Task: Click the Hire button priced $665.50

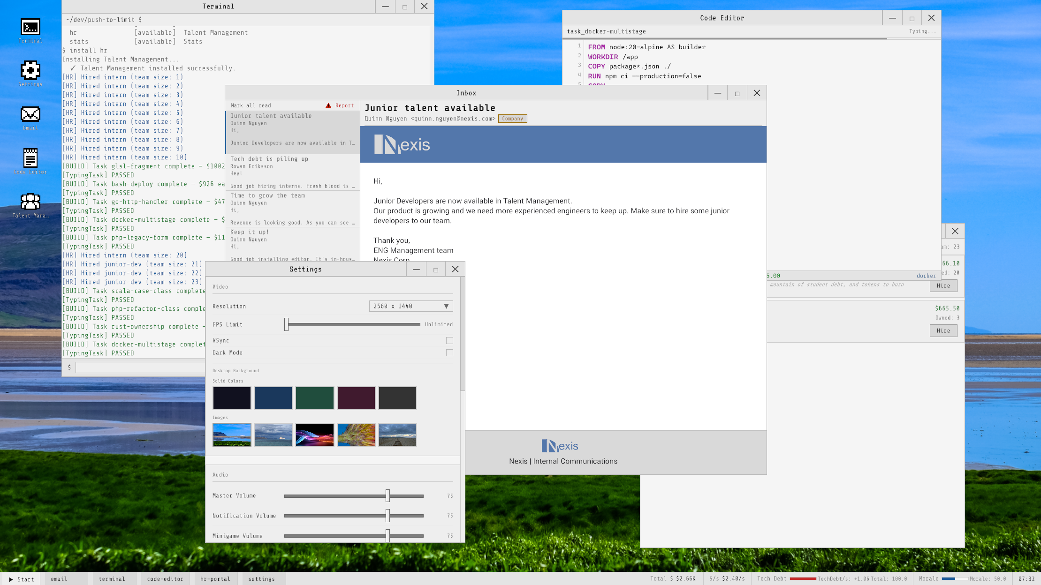Action: (x=943, y=330)
